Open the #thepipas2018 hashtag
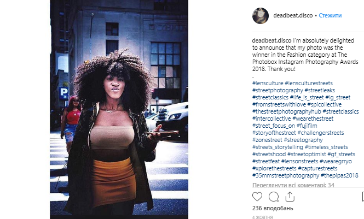Image resolution: width=364 pixels, height=219 pixels. tap(339, 175)
